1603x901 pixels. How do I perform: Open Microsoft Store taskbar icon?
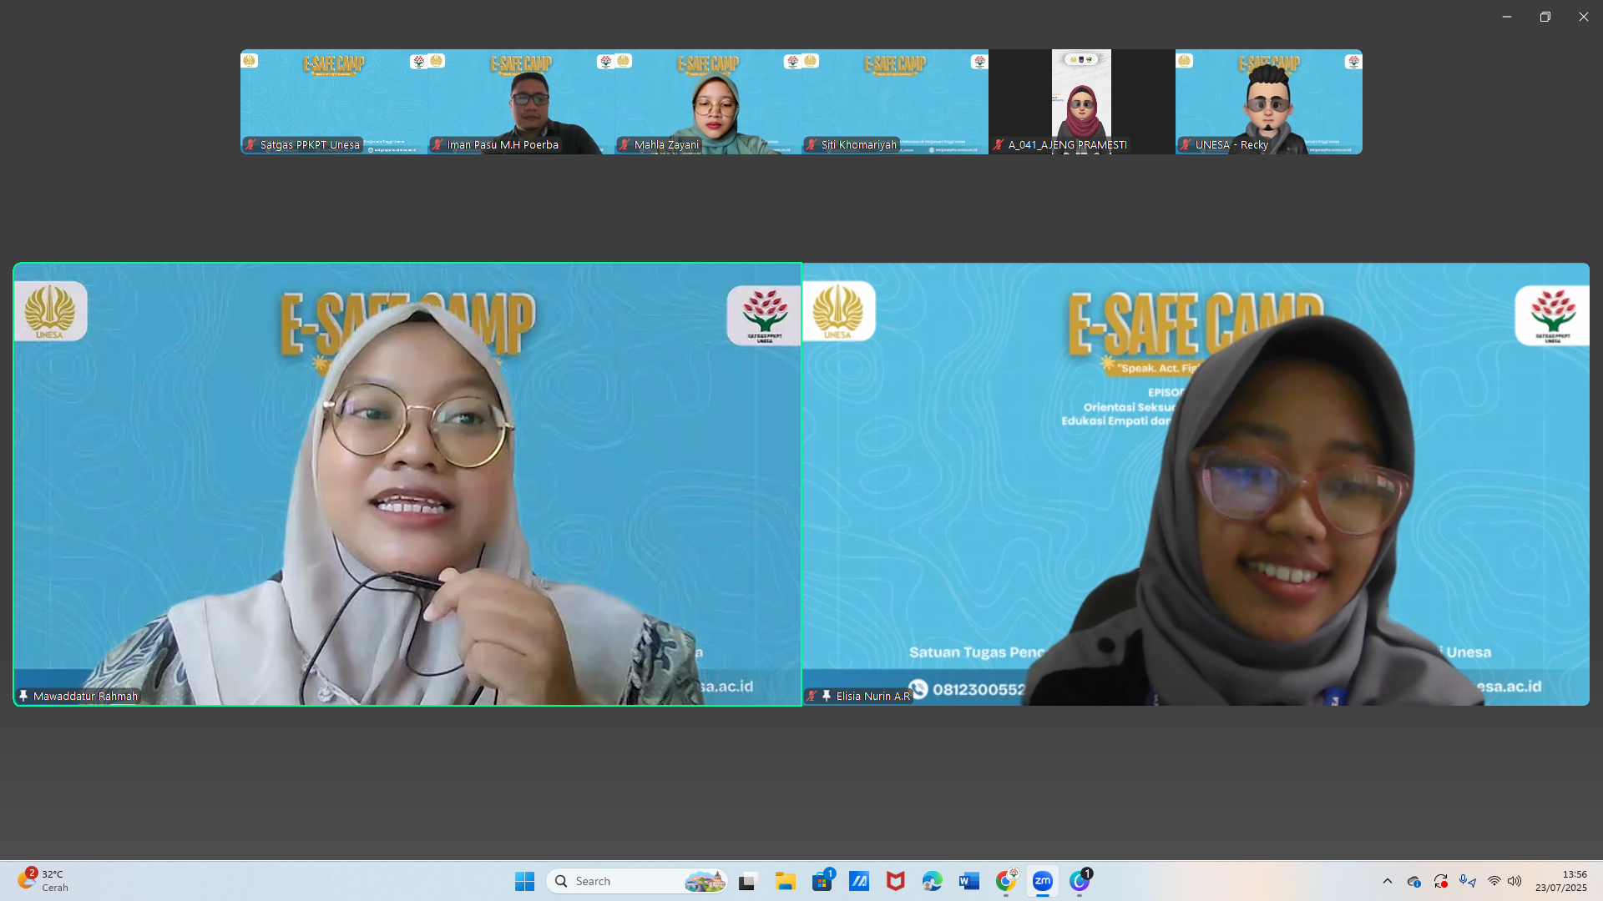tap(822, 881)
